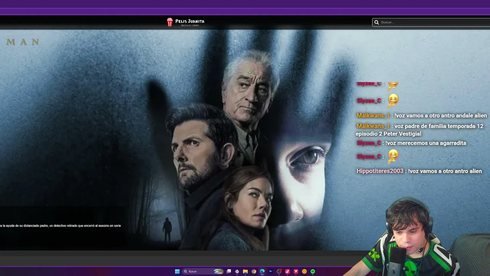Click the Pelis Juanita popcorn logo icon
The image size is (490, 276).
point(170,22)
